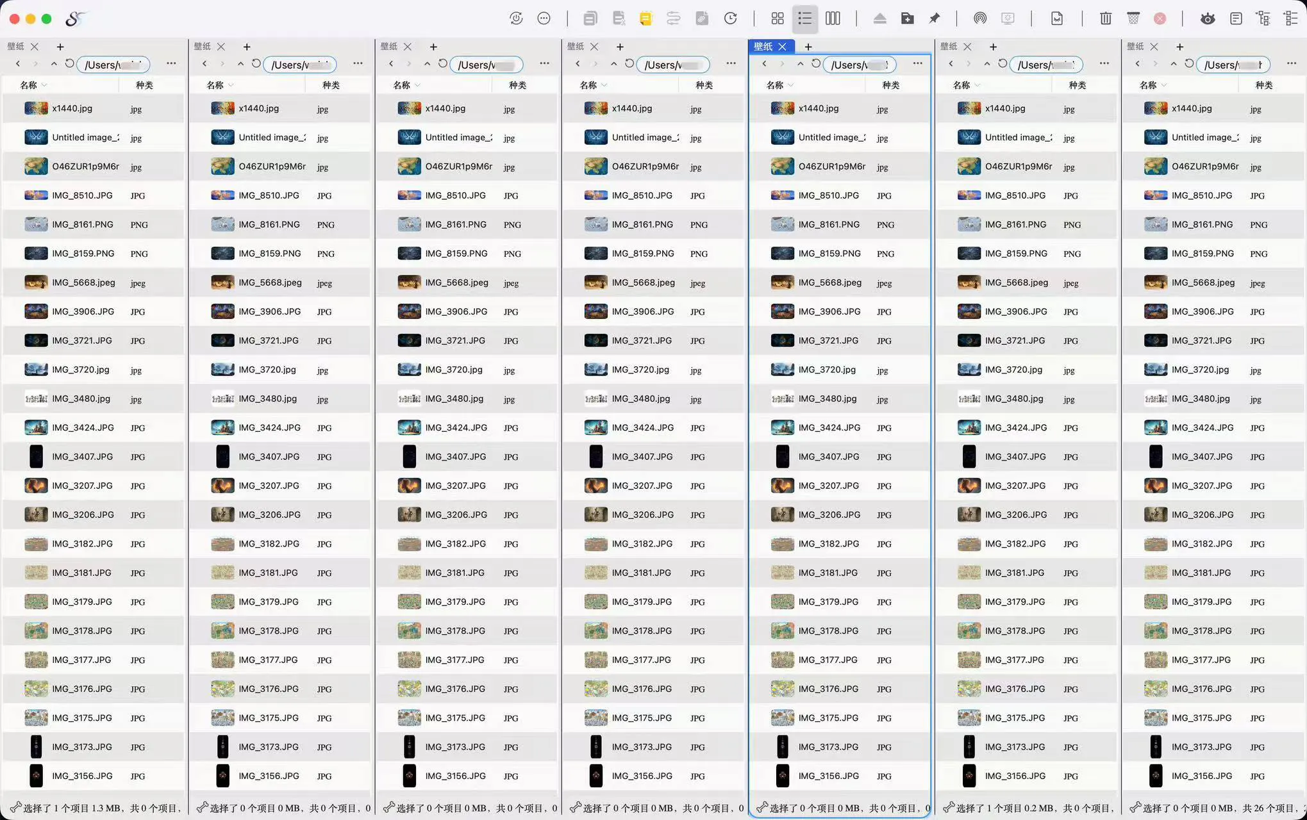The height and width of the screenshot is (820, 1307).
Task: Toggle hidden files with the eye icon
Action: [1208, 19]
